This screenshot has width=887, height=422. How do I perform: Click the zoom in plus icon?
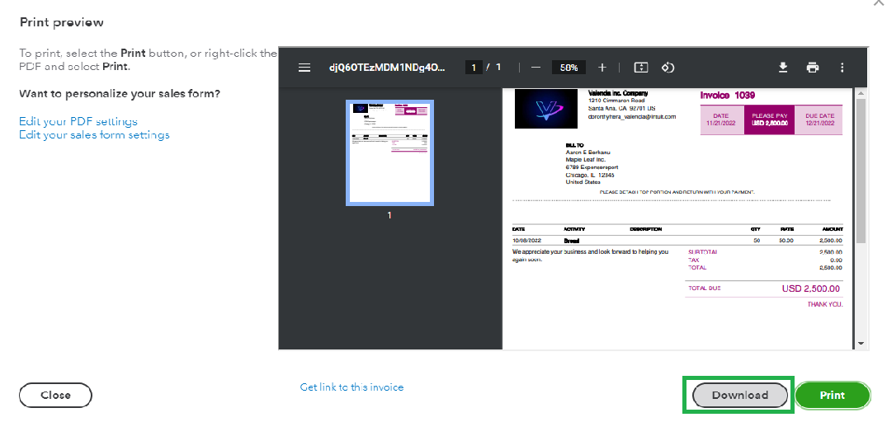(x=602, y=68)
